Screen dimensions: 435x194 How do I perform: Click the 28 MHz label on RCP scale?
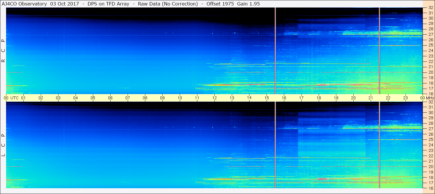(430, 29)
